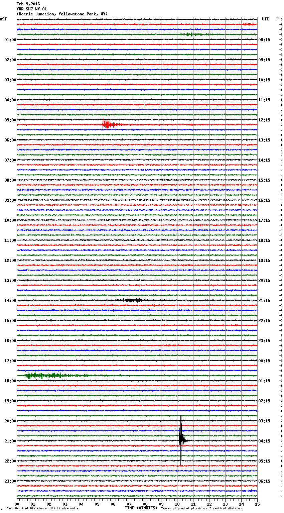Click the 10:15 UTC time label
Screen dimensions: 284x513
[264, 80]
